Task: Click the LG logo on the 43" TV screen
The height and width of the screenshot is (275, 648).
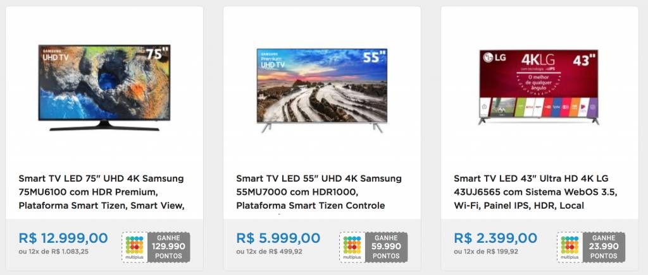Action: [x=495, y=57]
